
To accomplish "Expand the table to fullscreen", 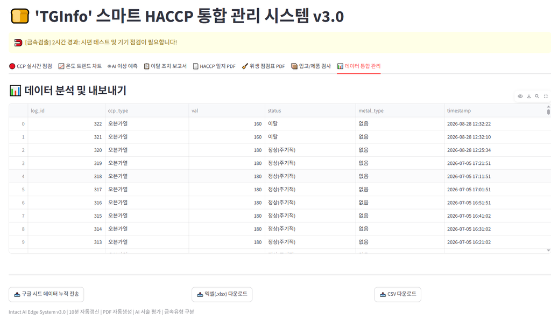I will pyautogui.click(x=546, y=96).
